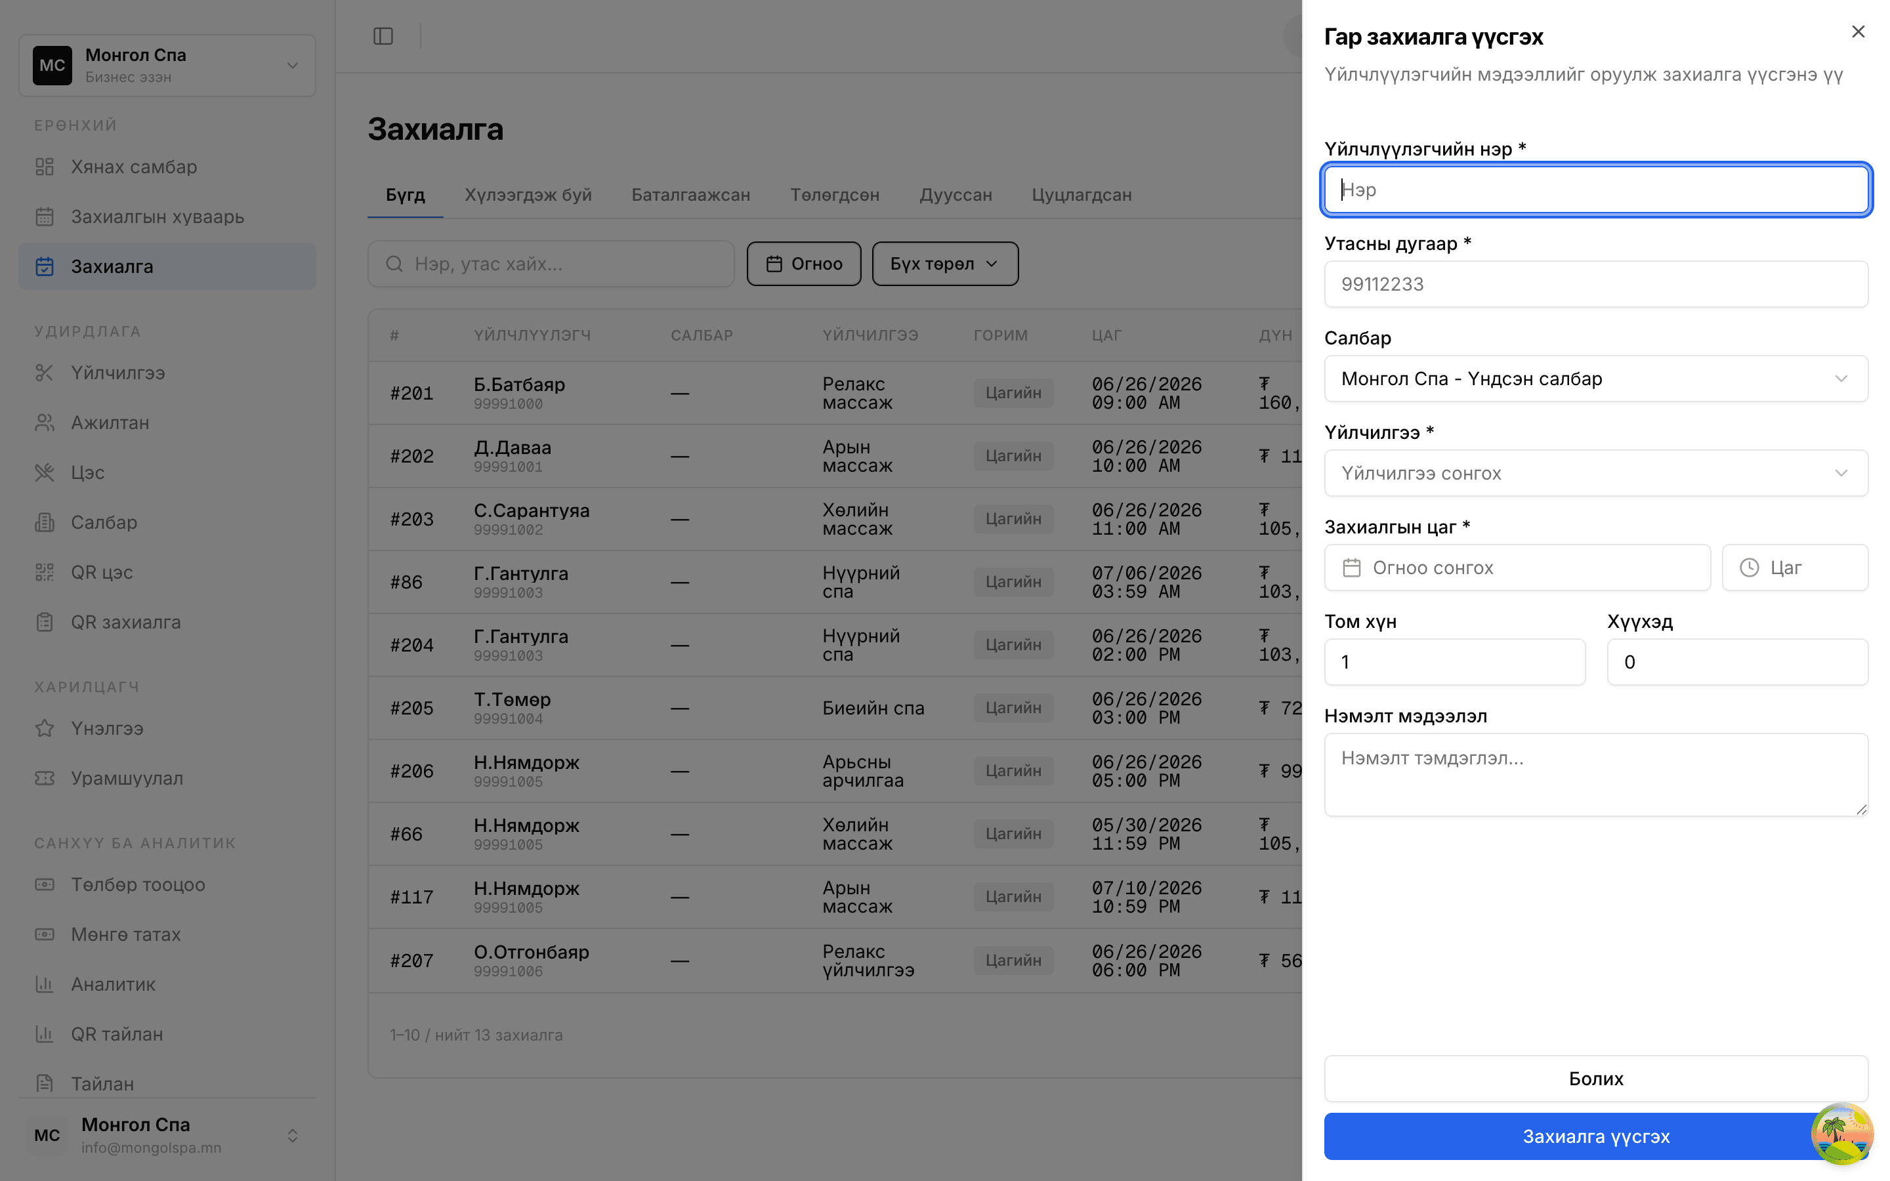Open the Аналитик chart icon
The width and height of the screenshot is (1890, 1181).
pyautogui.click(x=45, y=984)
